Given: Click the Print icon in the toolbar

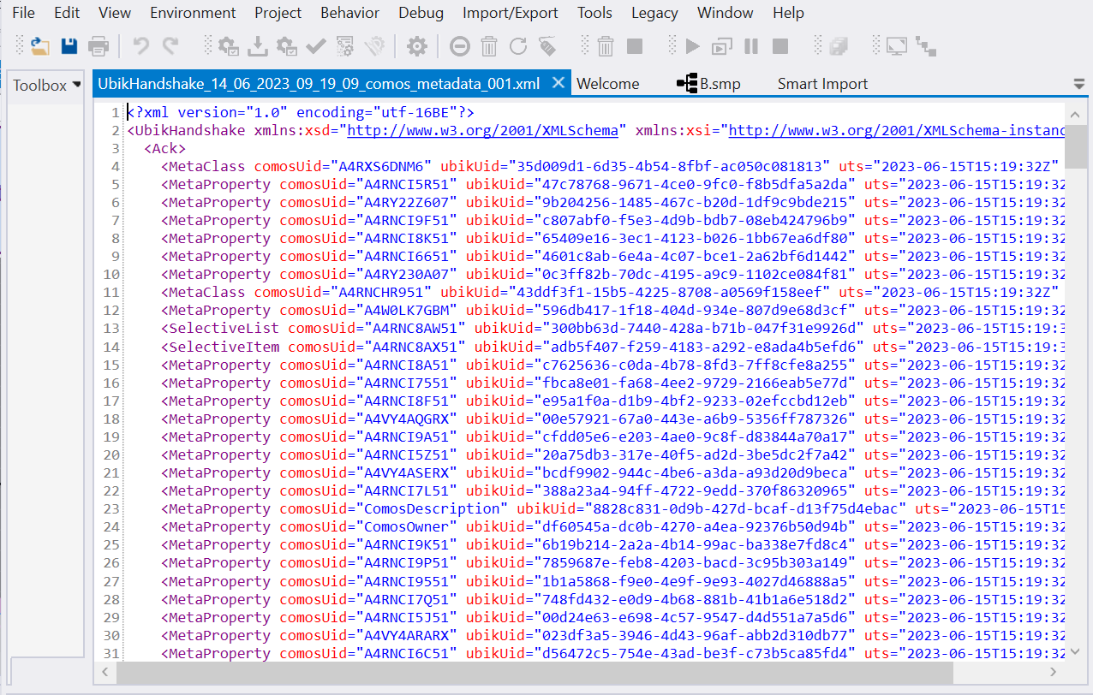Looking at the screenshot, I should [x=99, y=46].
